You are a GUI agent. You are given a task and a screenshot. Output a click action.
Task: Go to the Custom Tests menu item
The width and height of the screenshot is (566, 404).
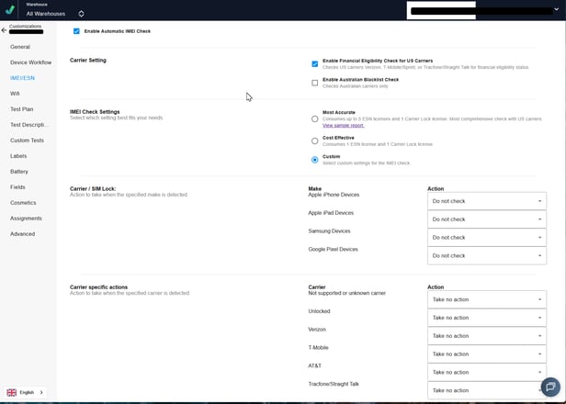click(27, 140)
